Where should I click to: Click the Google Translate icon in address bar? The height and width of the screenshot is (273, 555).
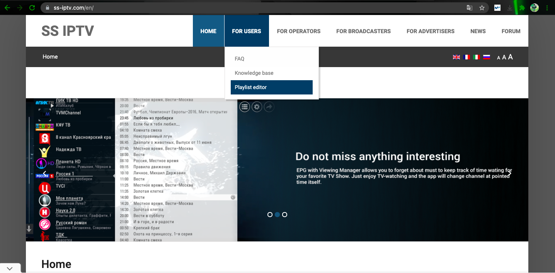[x=470, y=8]
